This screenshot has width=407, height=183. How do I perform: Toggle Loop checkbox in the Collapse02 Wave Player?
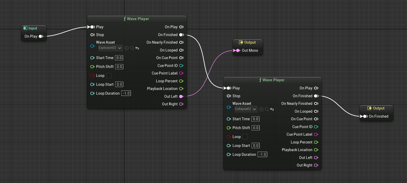(x=245, y=137)
